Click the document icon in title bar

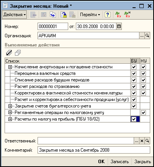click(x=5, y=6)
